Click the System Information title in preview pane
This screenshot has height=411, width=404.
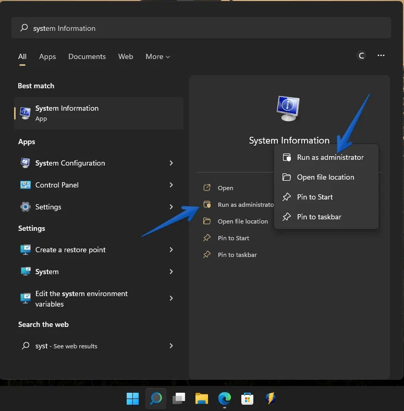pyautogui.click(x=289, y=140)
